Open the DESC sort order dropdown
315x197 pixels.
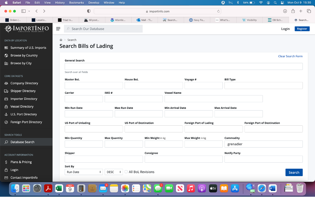(x=113, y=172)
